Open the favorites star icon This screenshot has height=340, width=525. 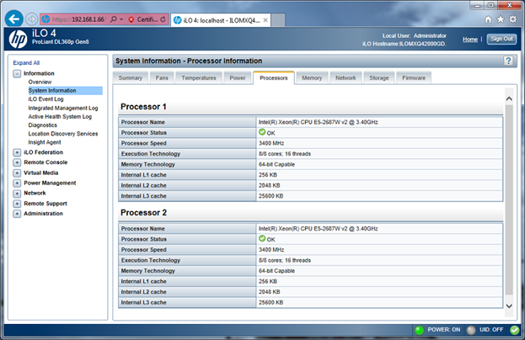(x=501, y=19)
